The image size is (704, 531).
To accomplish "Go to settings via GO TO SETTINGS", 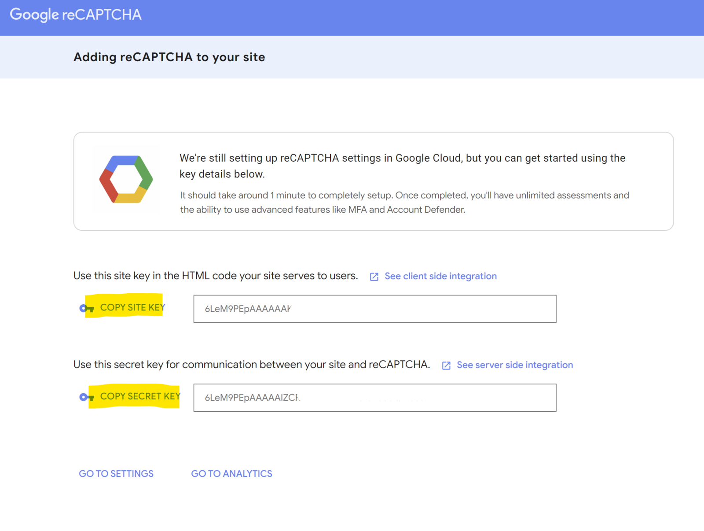I will 116,474.
